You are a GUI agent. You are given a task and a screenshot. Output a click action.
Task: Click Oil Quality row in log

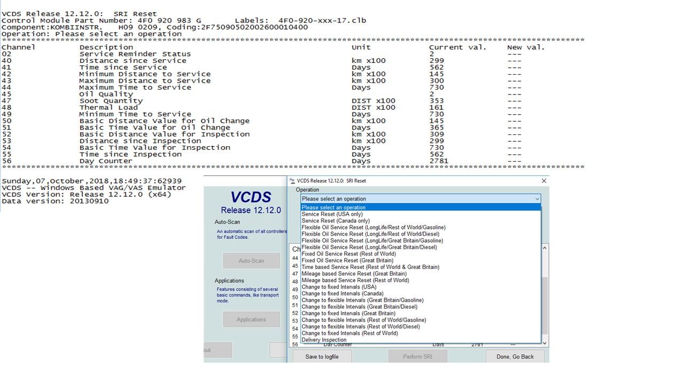[x=262, y=94]
